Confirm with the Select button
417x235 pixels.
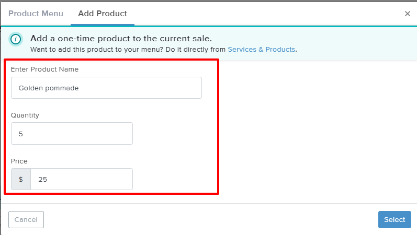tap(395, 220)
